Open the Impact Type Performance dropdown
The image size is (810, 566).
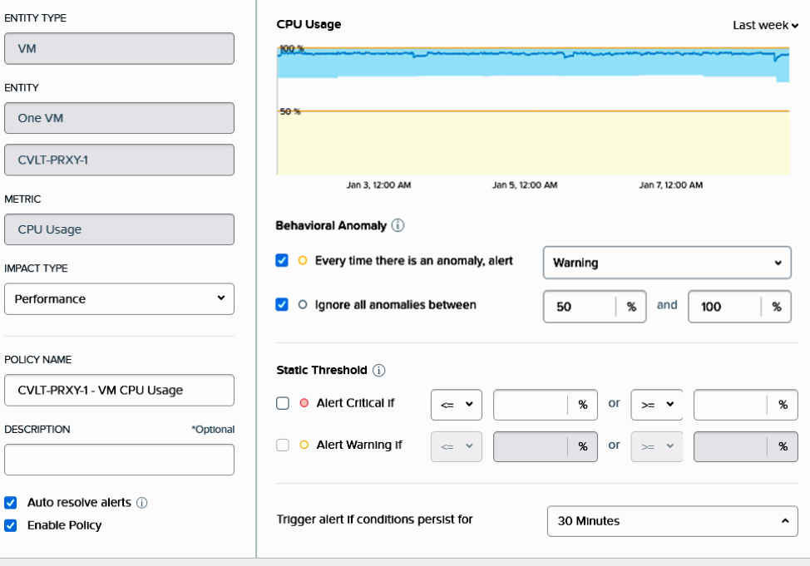pos(119,299)
